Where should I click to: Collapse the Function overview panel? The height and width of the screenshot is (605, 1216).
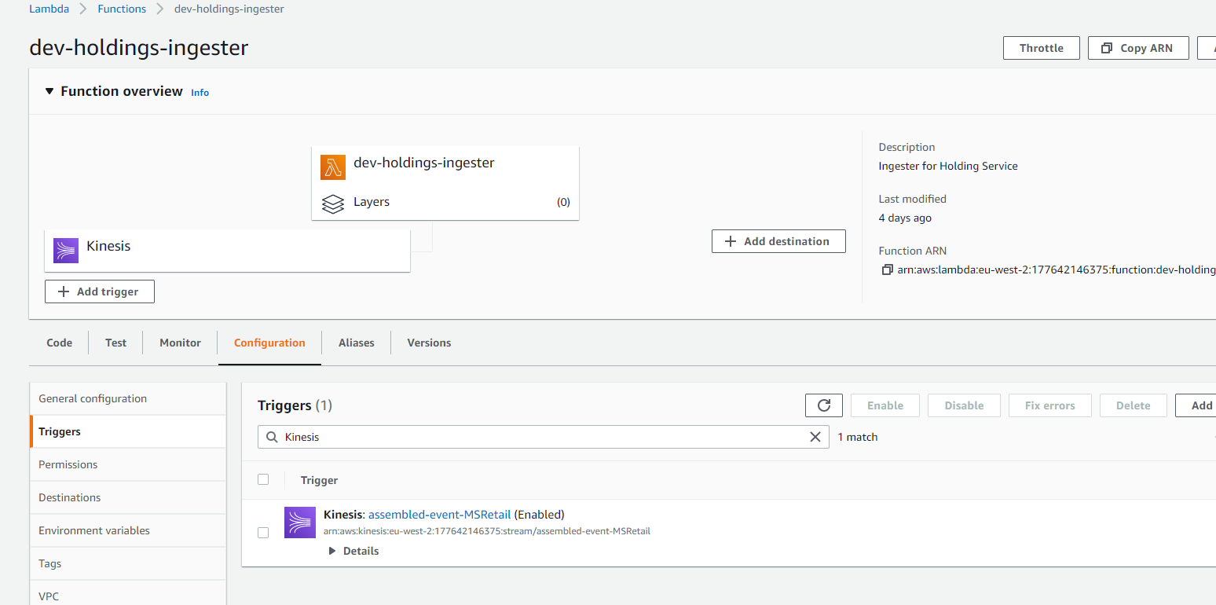(x=49, y=91)
